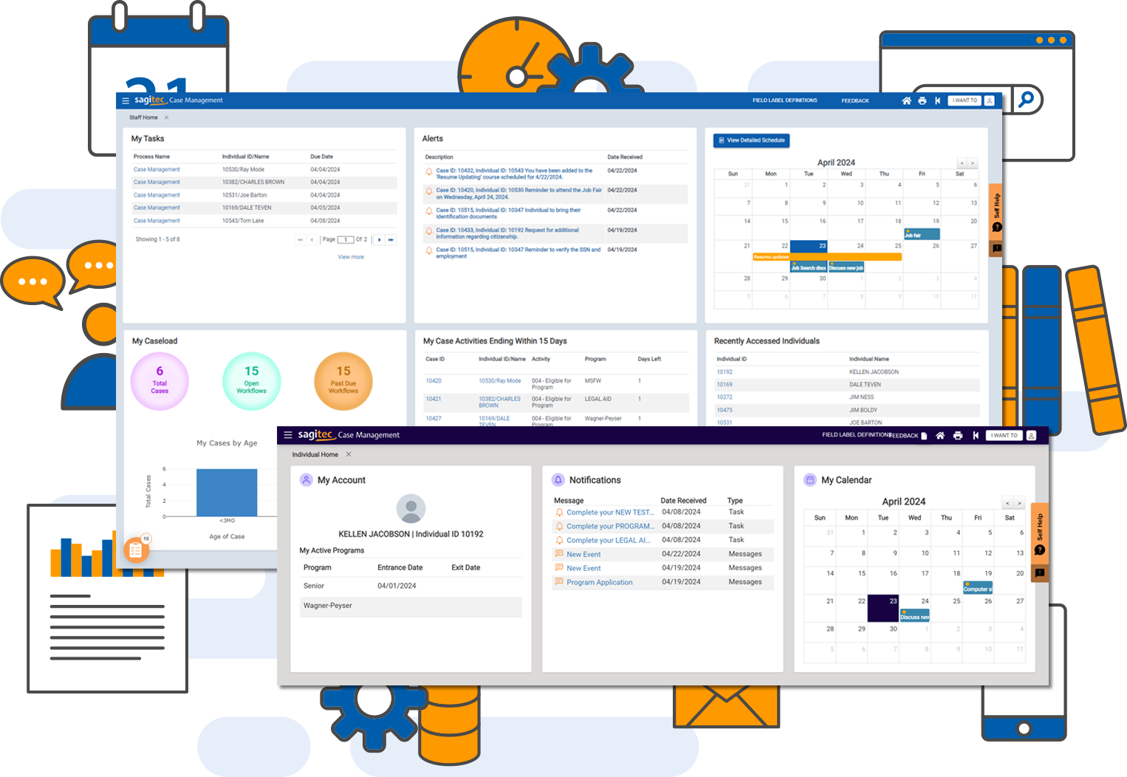
Task: Open the Print icon in the purple header
Action: [958, 435]
